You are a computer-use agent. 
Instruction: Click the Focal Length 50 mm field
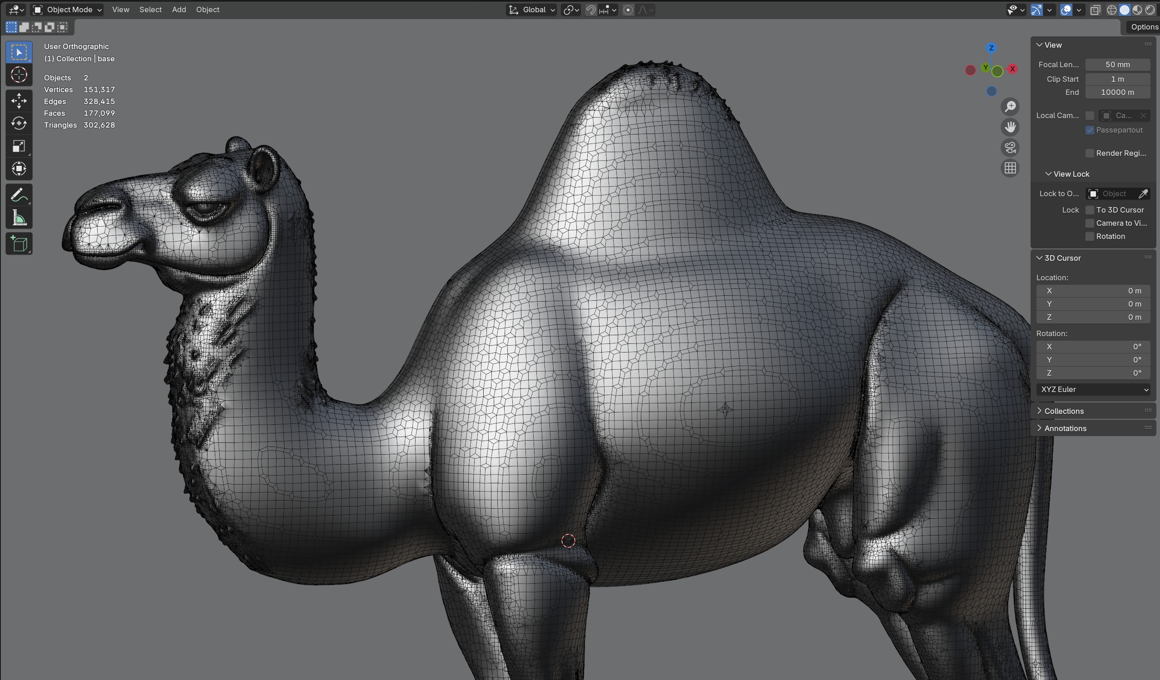tap(1117, 65)
